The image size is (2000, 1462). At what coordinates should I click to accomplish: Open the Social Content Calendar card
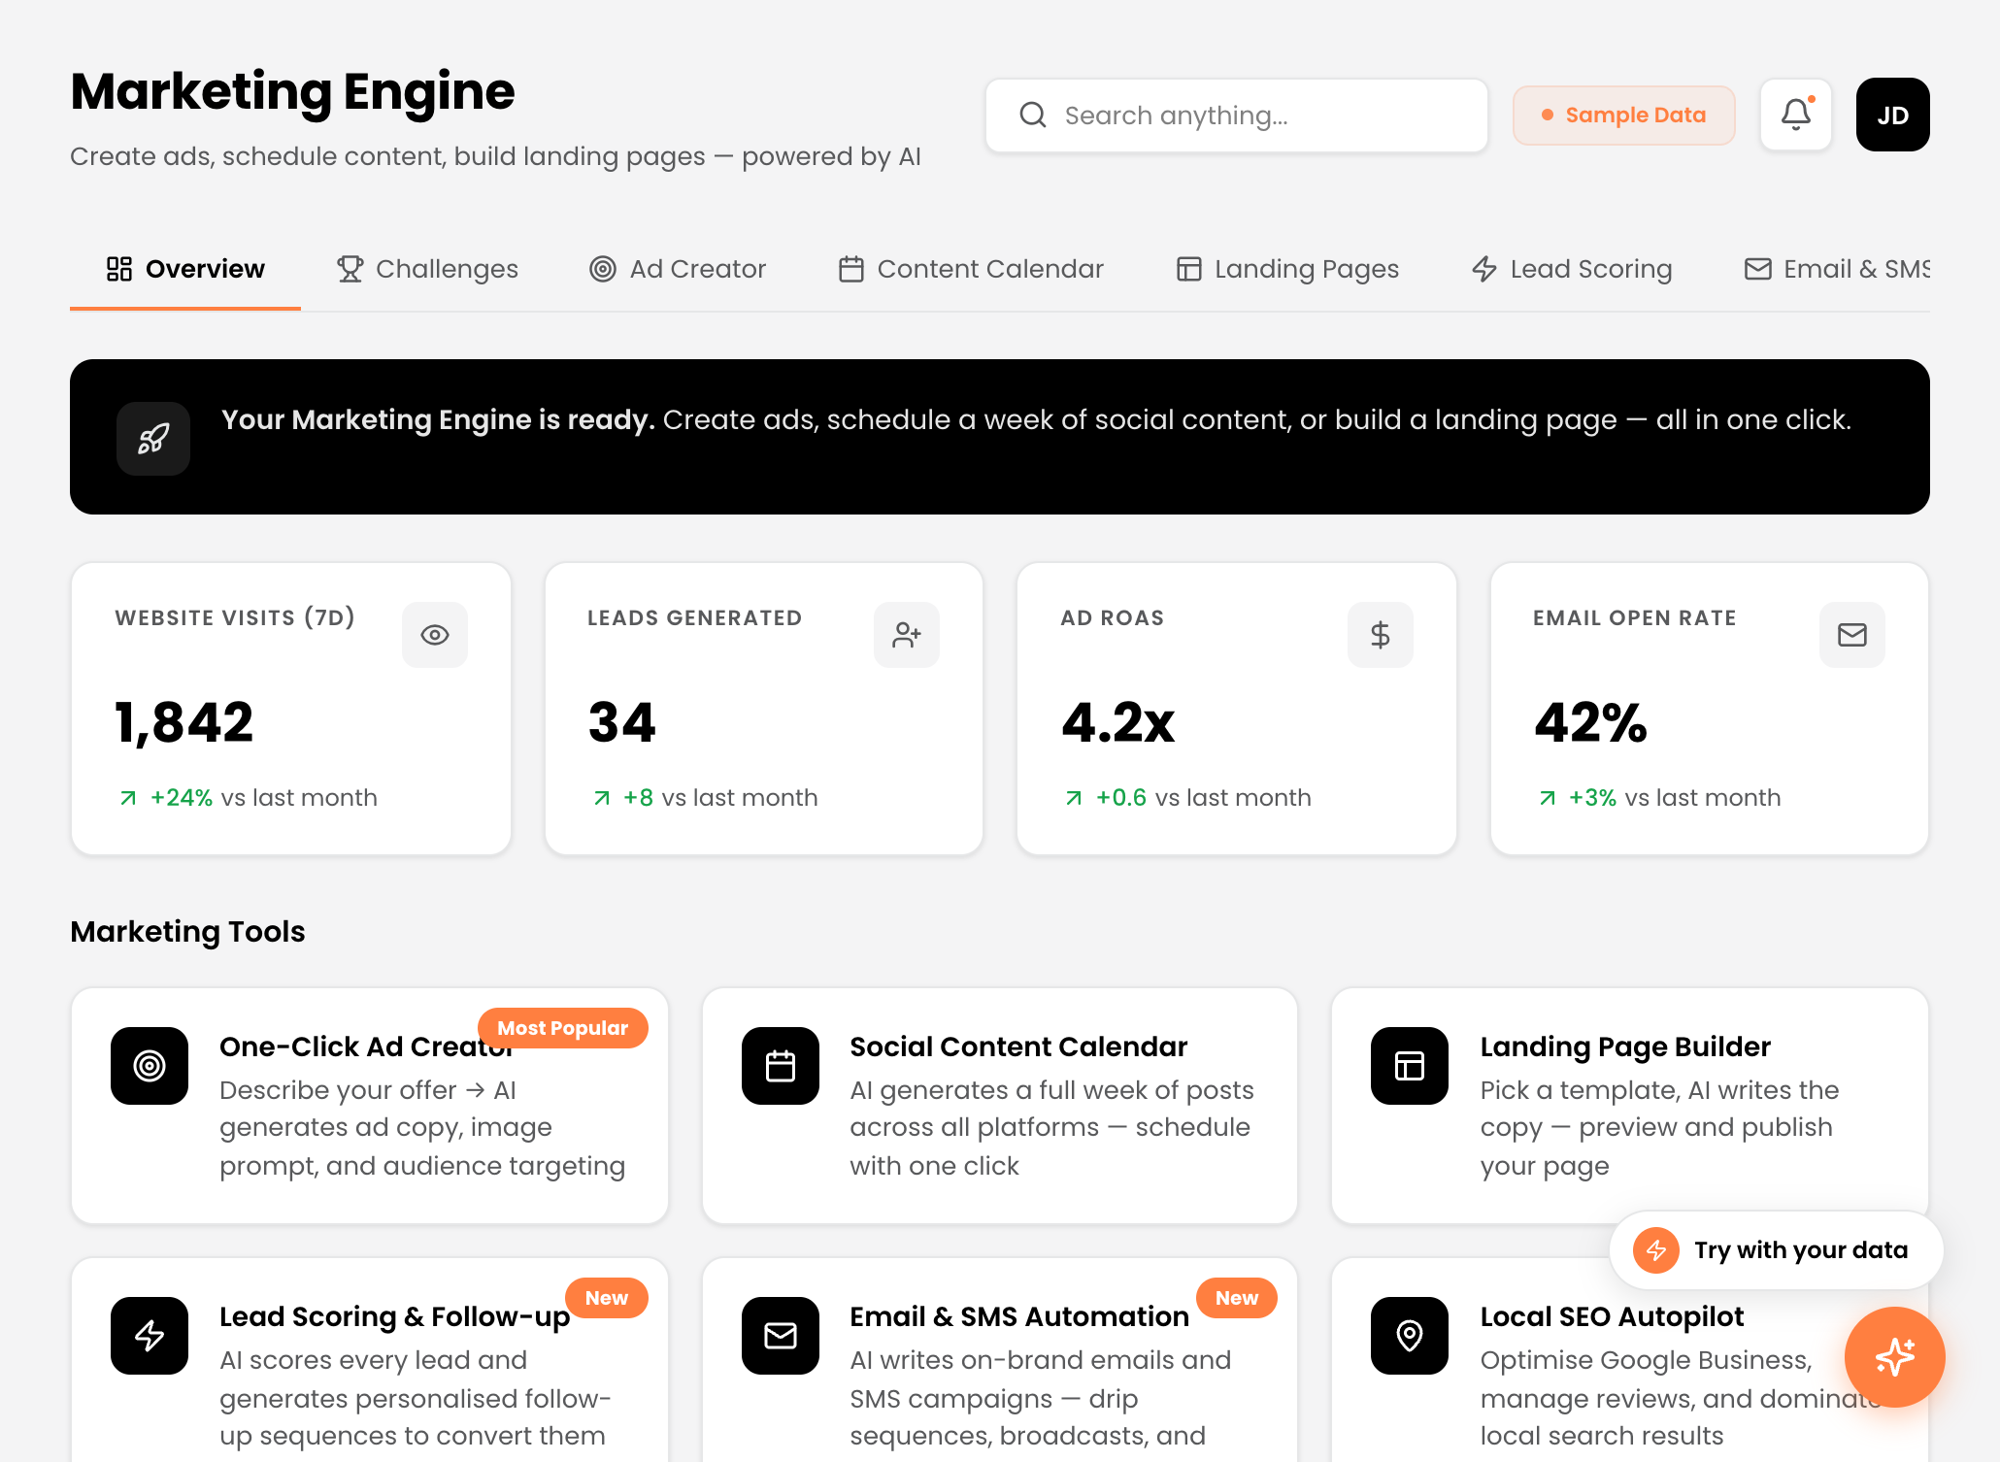1000,1106
